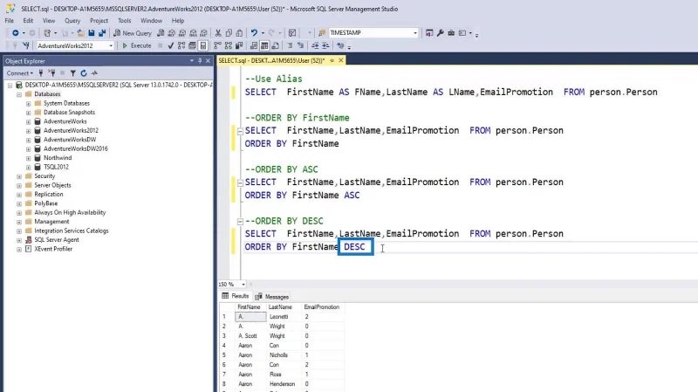Viewport: 698px width, 392px height.
Task: Click Object Explorer Activity Monitor icon
Action: click(x=94, y=73)
